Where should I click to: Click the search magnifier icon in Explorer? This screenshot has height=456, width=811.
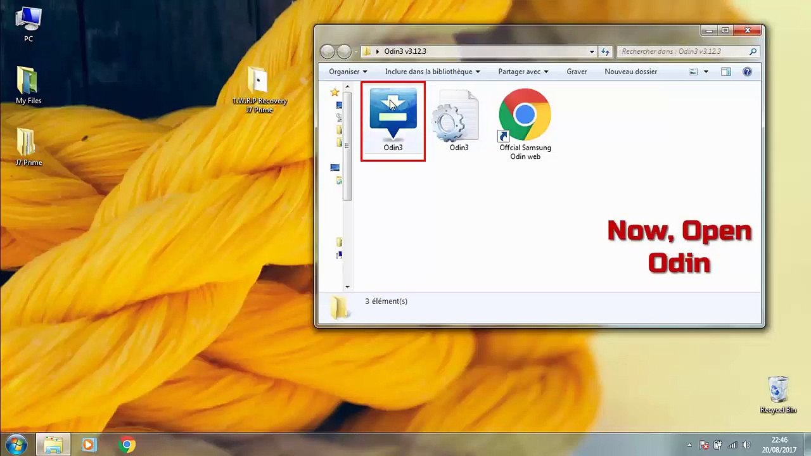pos(753,51)
